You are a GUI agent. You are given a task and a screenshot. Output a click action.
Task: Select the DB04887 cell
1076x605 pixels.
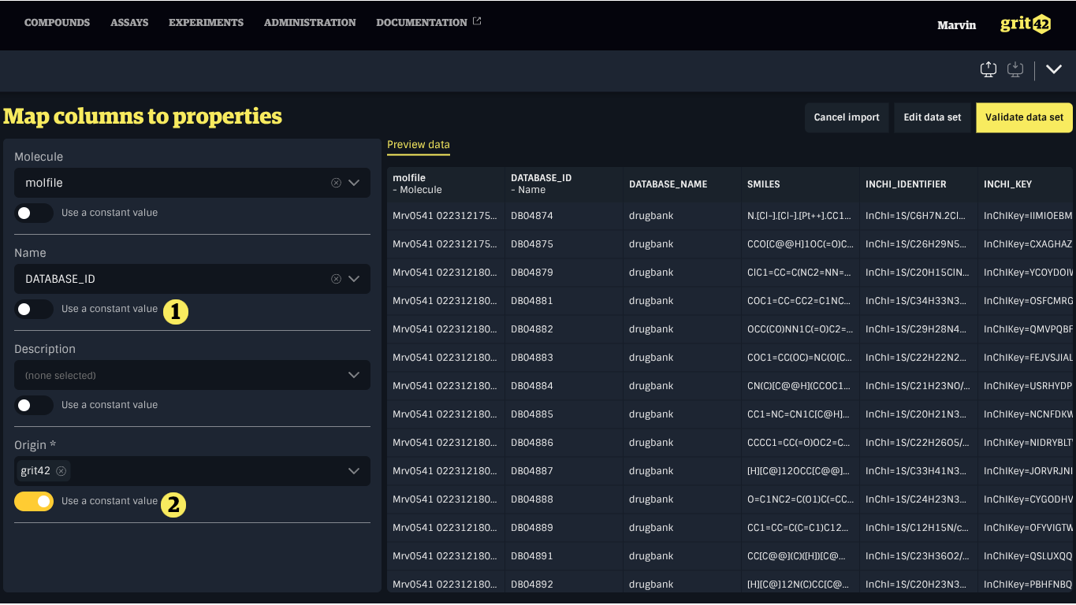click(x=564, y=471)
